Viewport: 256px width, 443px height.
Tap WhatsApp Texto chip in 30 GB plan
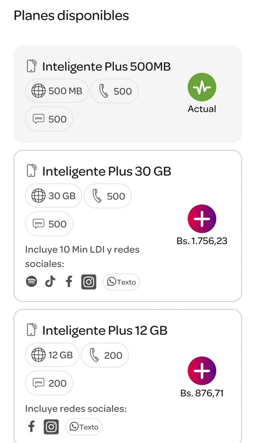tap(121, 282)
